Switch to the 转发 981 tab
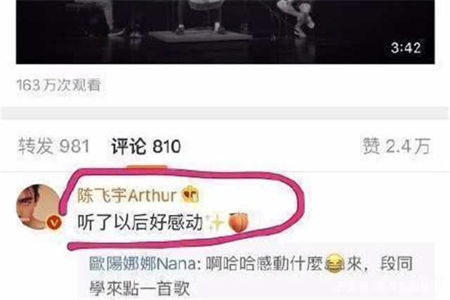 click(54, 145)
